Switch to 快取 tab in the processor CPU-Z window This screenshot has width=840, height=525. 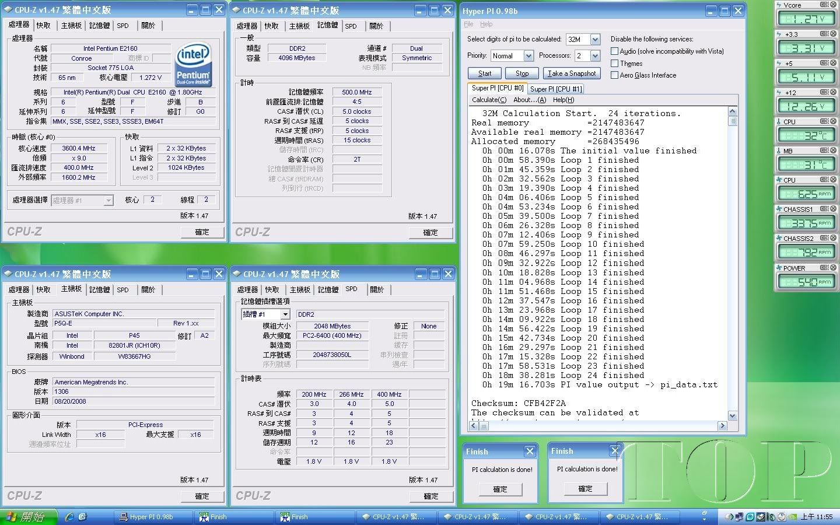(x=44, y=26)
